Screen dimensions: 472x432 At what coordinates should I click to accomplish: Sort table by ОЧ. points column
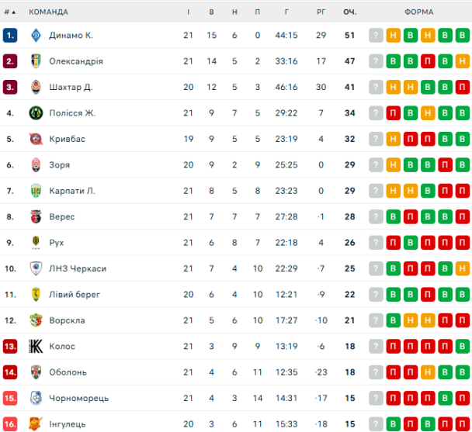[349, 12]
